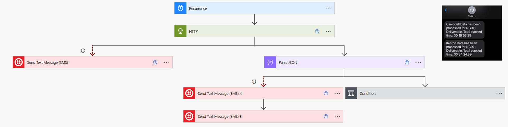Click run-after info icon above Send Text Message (SMS) 4

(x=254, y=81)
